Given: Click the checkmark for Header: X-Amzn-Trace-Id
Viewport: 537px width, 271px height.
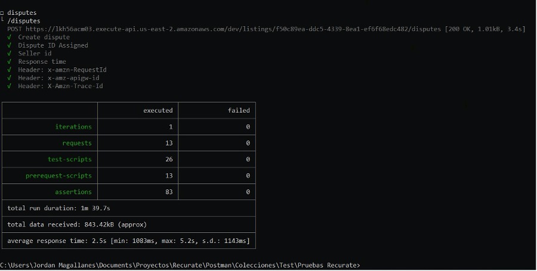Looking at the screenshot, I should point(9,86).
